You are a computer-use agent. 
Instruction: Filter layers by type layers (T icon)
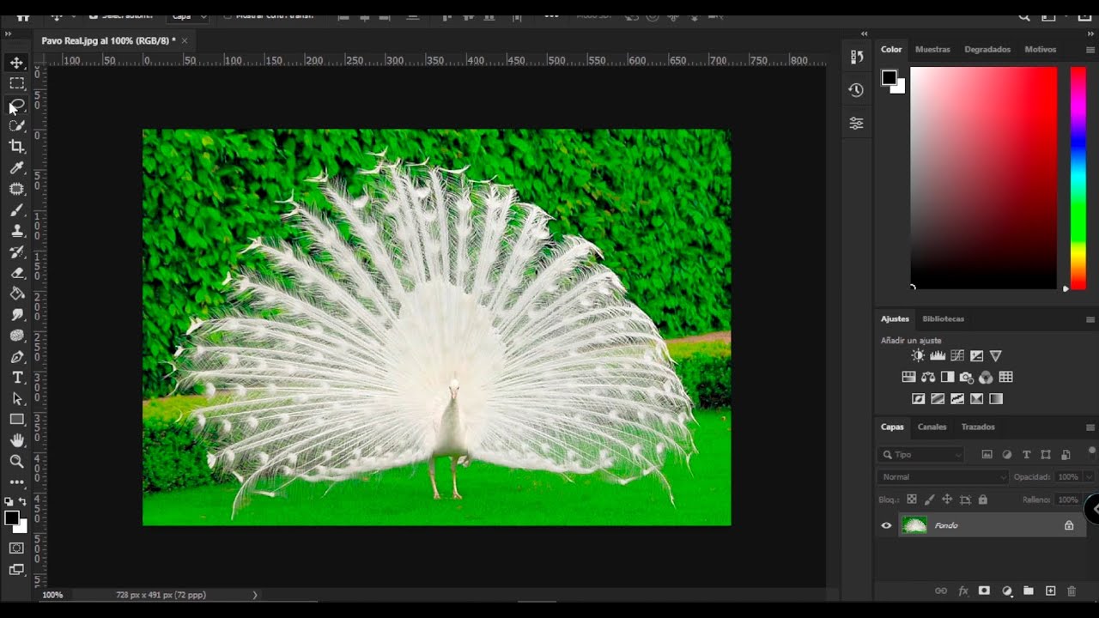(x=1026, y=455)
